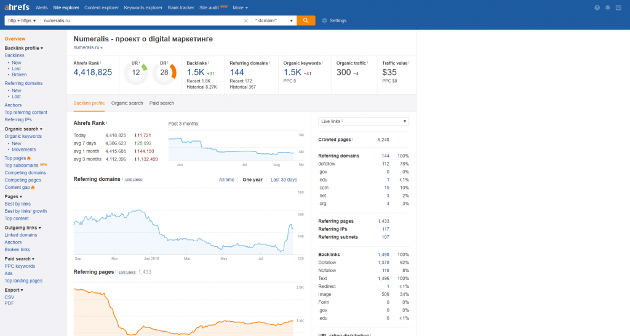Click the 1.5K Backlinks count link

(195, 72)
